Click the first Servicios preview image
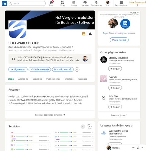This screenshot has height=151, width=146. [31, 141]
